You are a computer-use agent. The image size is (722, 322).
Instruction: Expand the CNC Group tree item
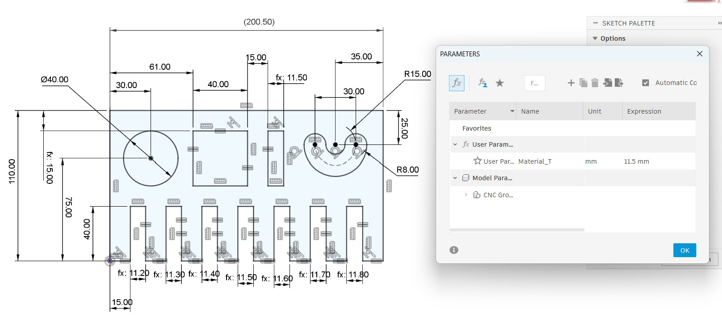[x=466, y=195]
